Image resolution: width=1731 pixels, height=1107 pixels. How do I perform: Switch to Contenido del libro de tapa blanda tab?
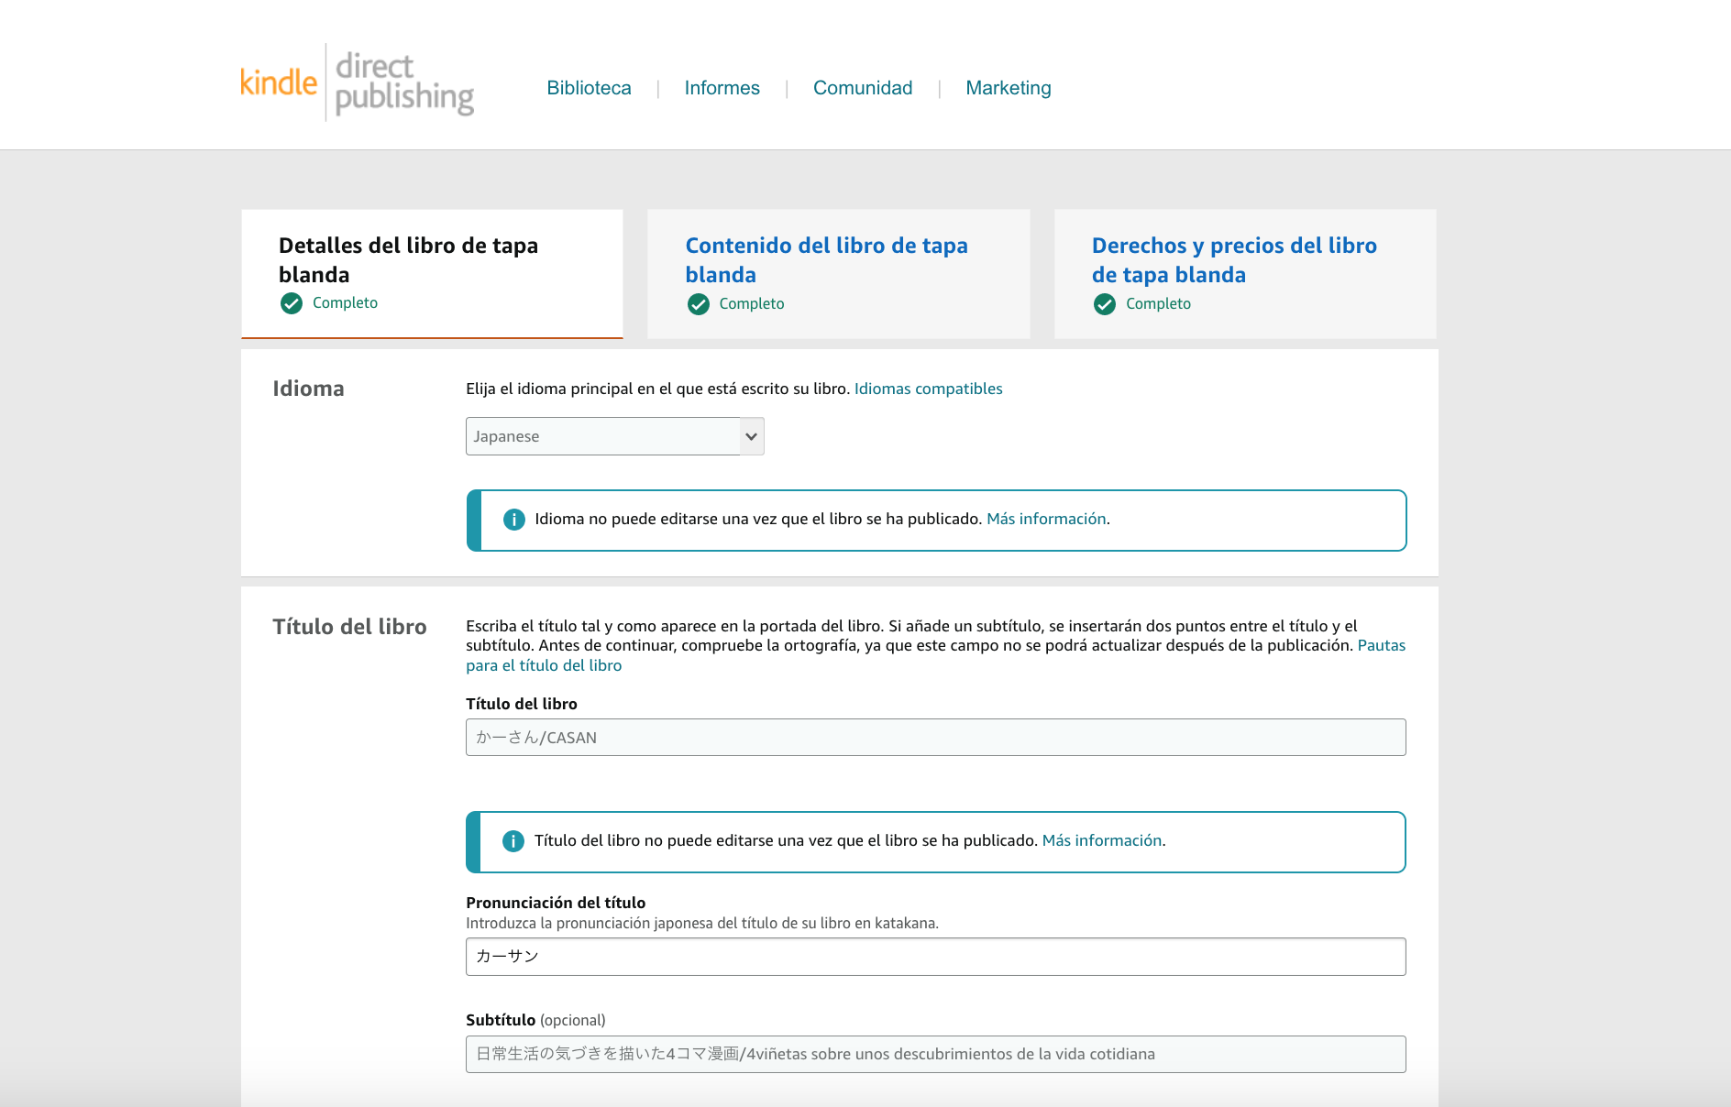point(839,274)
